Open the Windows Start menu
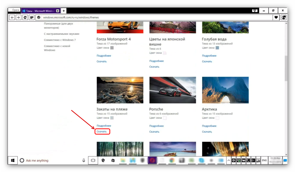This screenshot has width=295, height=172. 13,160
